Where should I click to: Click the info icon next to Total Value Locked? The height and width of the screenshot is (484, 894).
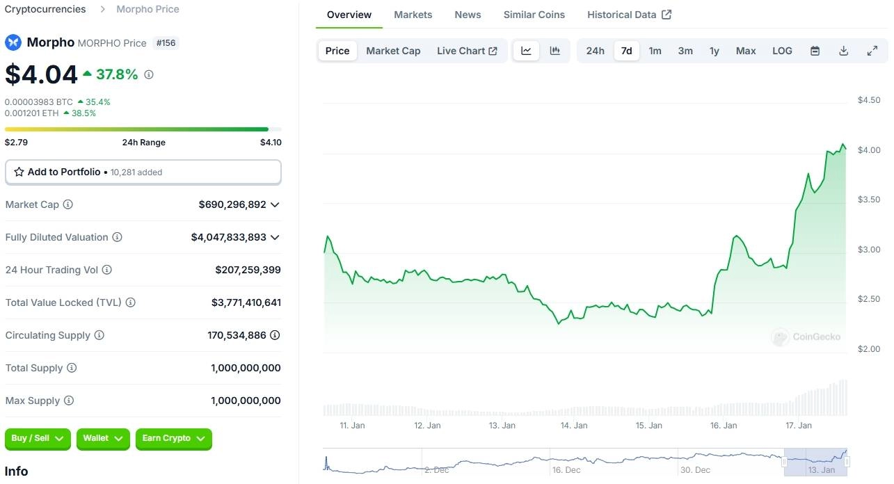coord(130,302)
